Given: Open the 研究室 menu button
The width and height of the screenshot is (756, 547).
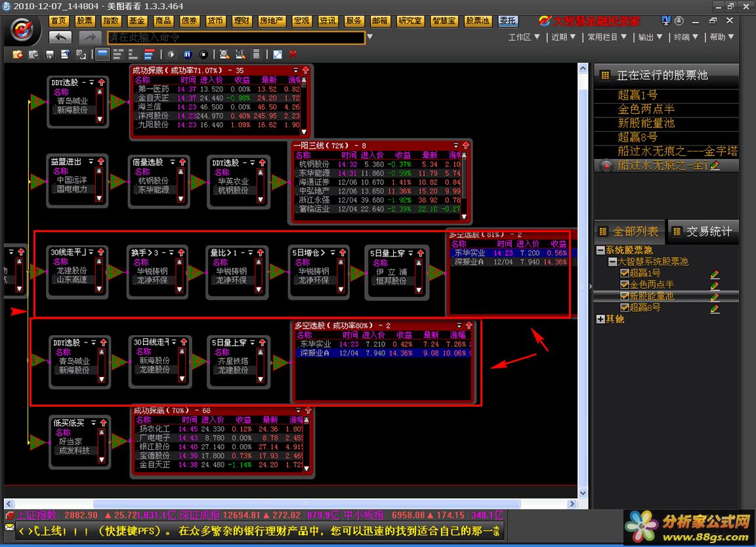Looking at the screenshot, I should coord(409,21).
